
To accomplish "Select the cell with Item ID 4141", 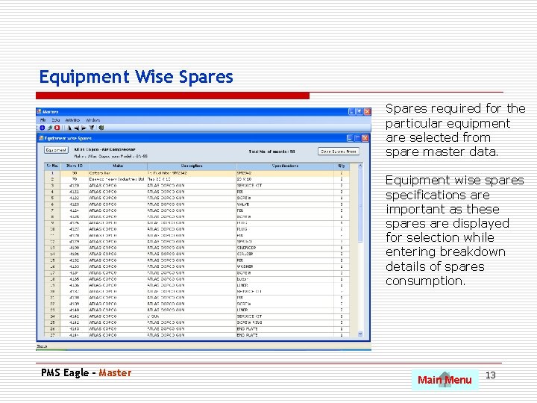I will tap(75, 316).
